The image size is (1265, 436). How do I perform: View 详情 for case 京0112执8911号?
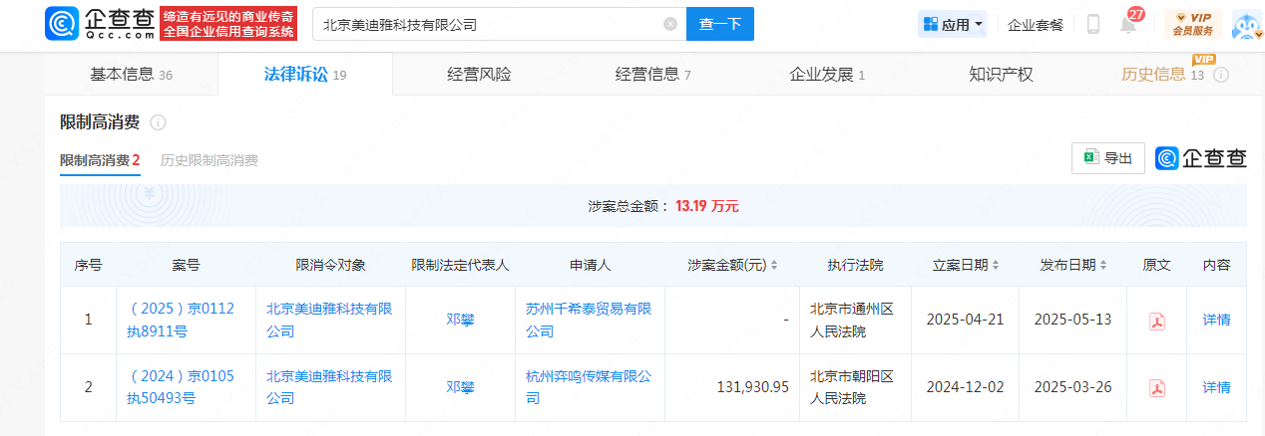(x=1216, y=321)
